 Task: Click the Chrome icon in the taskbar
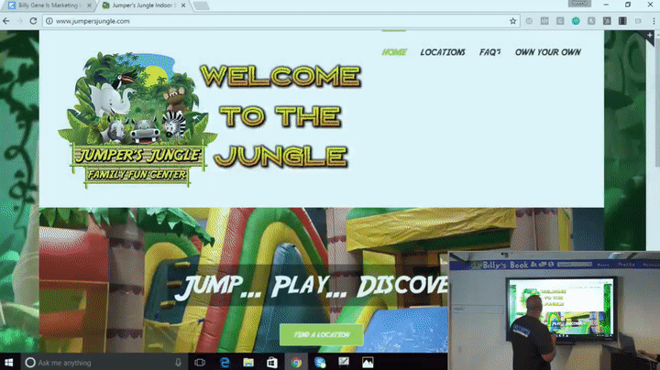pos(296,363)
